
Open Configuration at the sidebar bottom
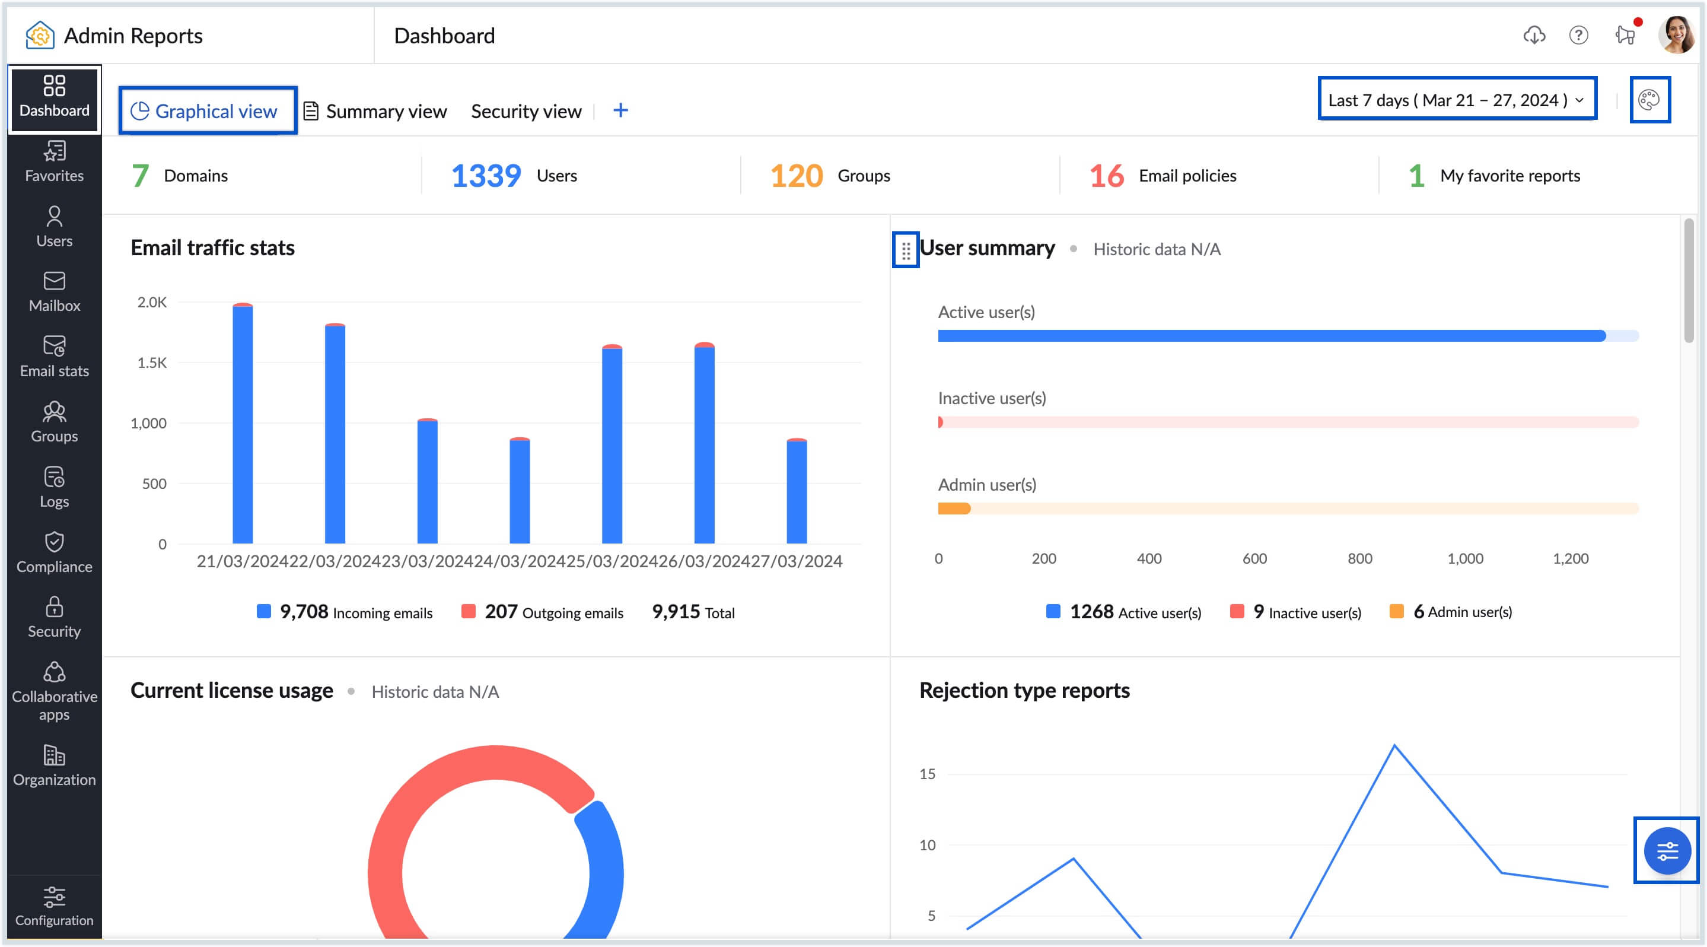tap(55, 907)
